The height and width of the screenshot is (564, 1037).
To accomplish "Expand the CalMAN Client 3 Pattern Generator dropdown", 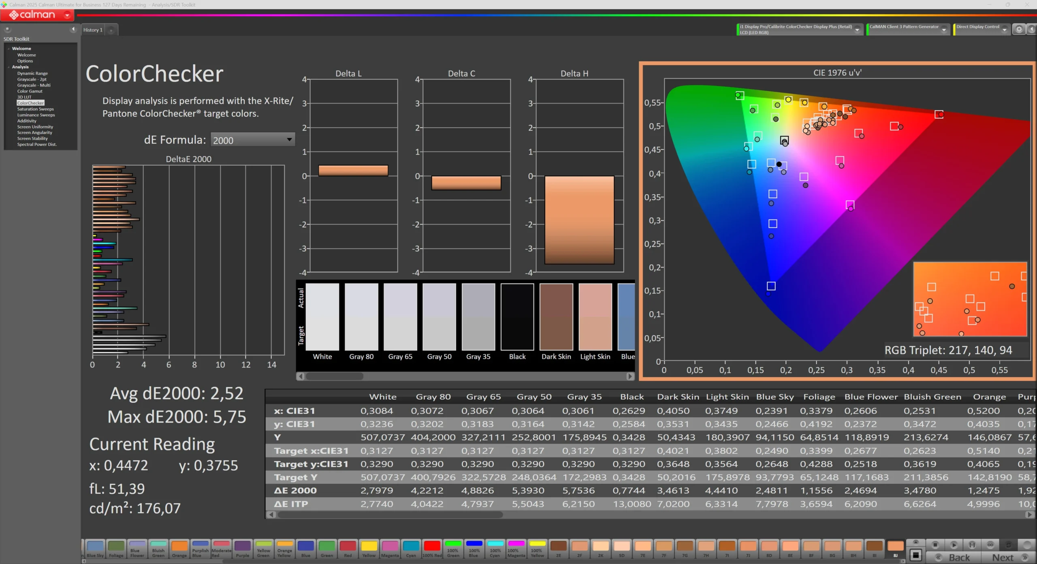I will coord(944,30).
